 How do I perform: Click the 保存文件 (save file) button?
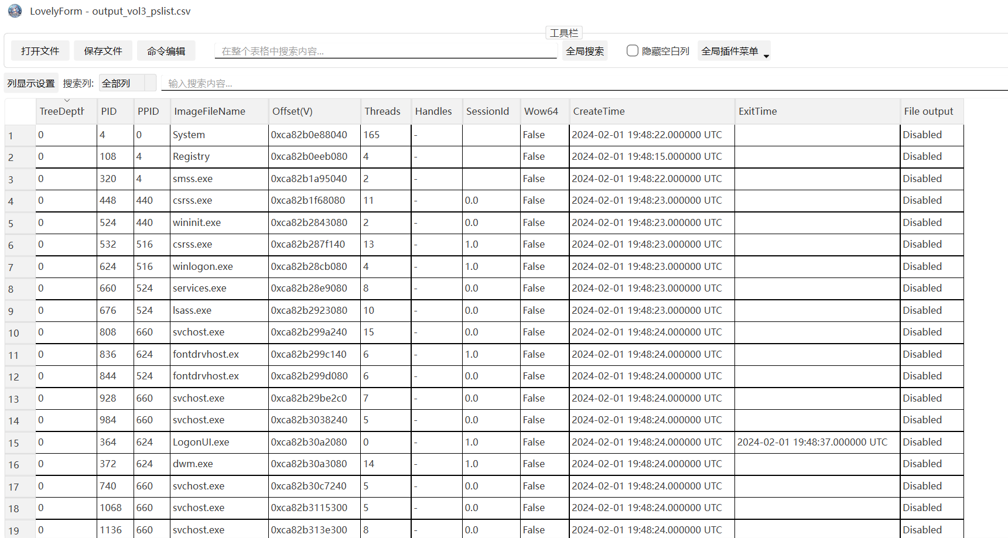coord(103,51)
